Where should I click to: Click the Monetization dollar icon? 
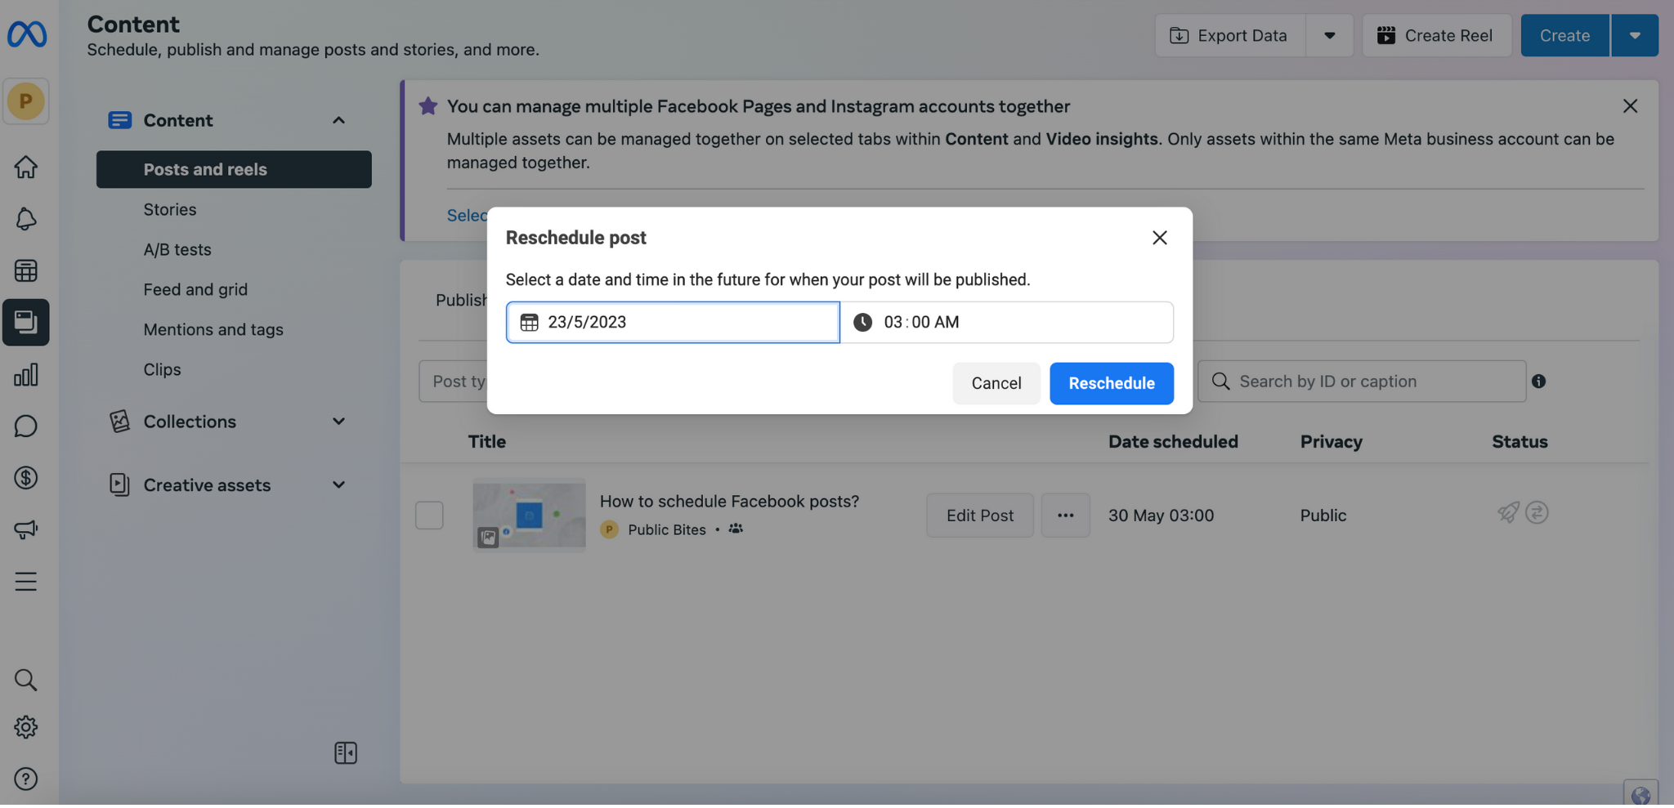coord(25,478)
